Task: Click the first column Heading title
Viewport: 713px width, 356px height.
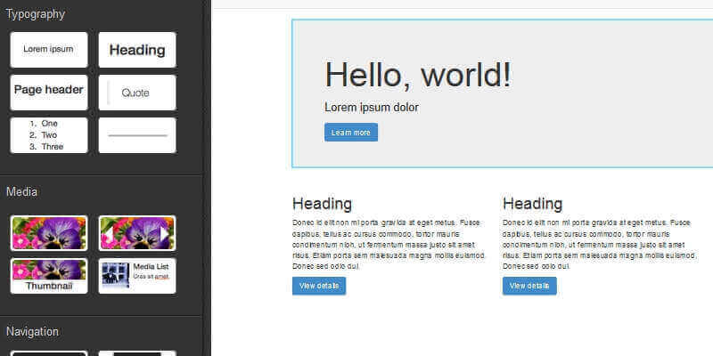Action: (x=322, y=204)
